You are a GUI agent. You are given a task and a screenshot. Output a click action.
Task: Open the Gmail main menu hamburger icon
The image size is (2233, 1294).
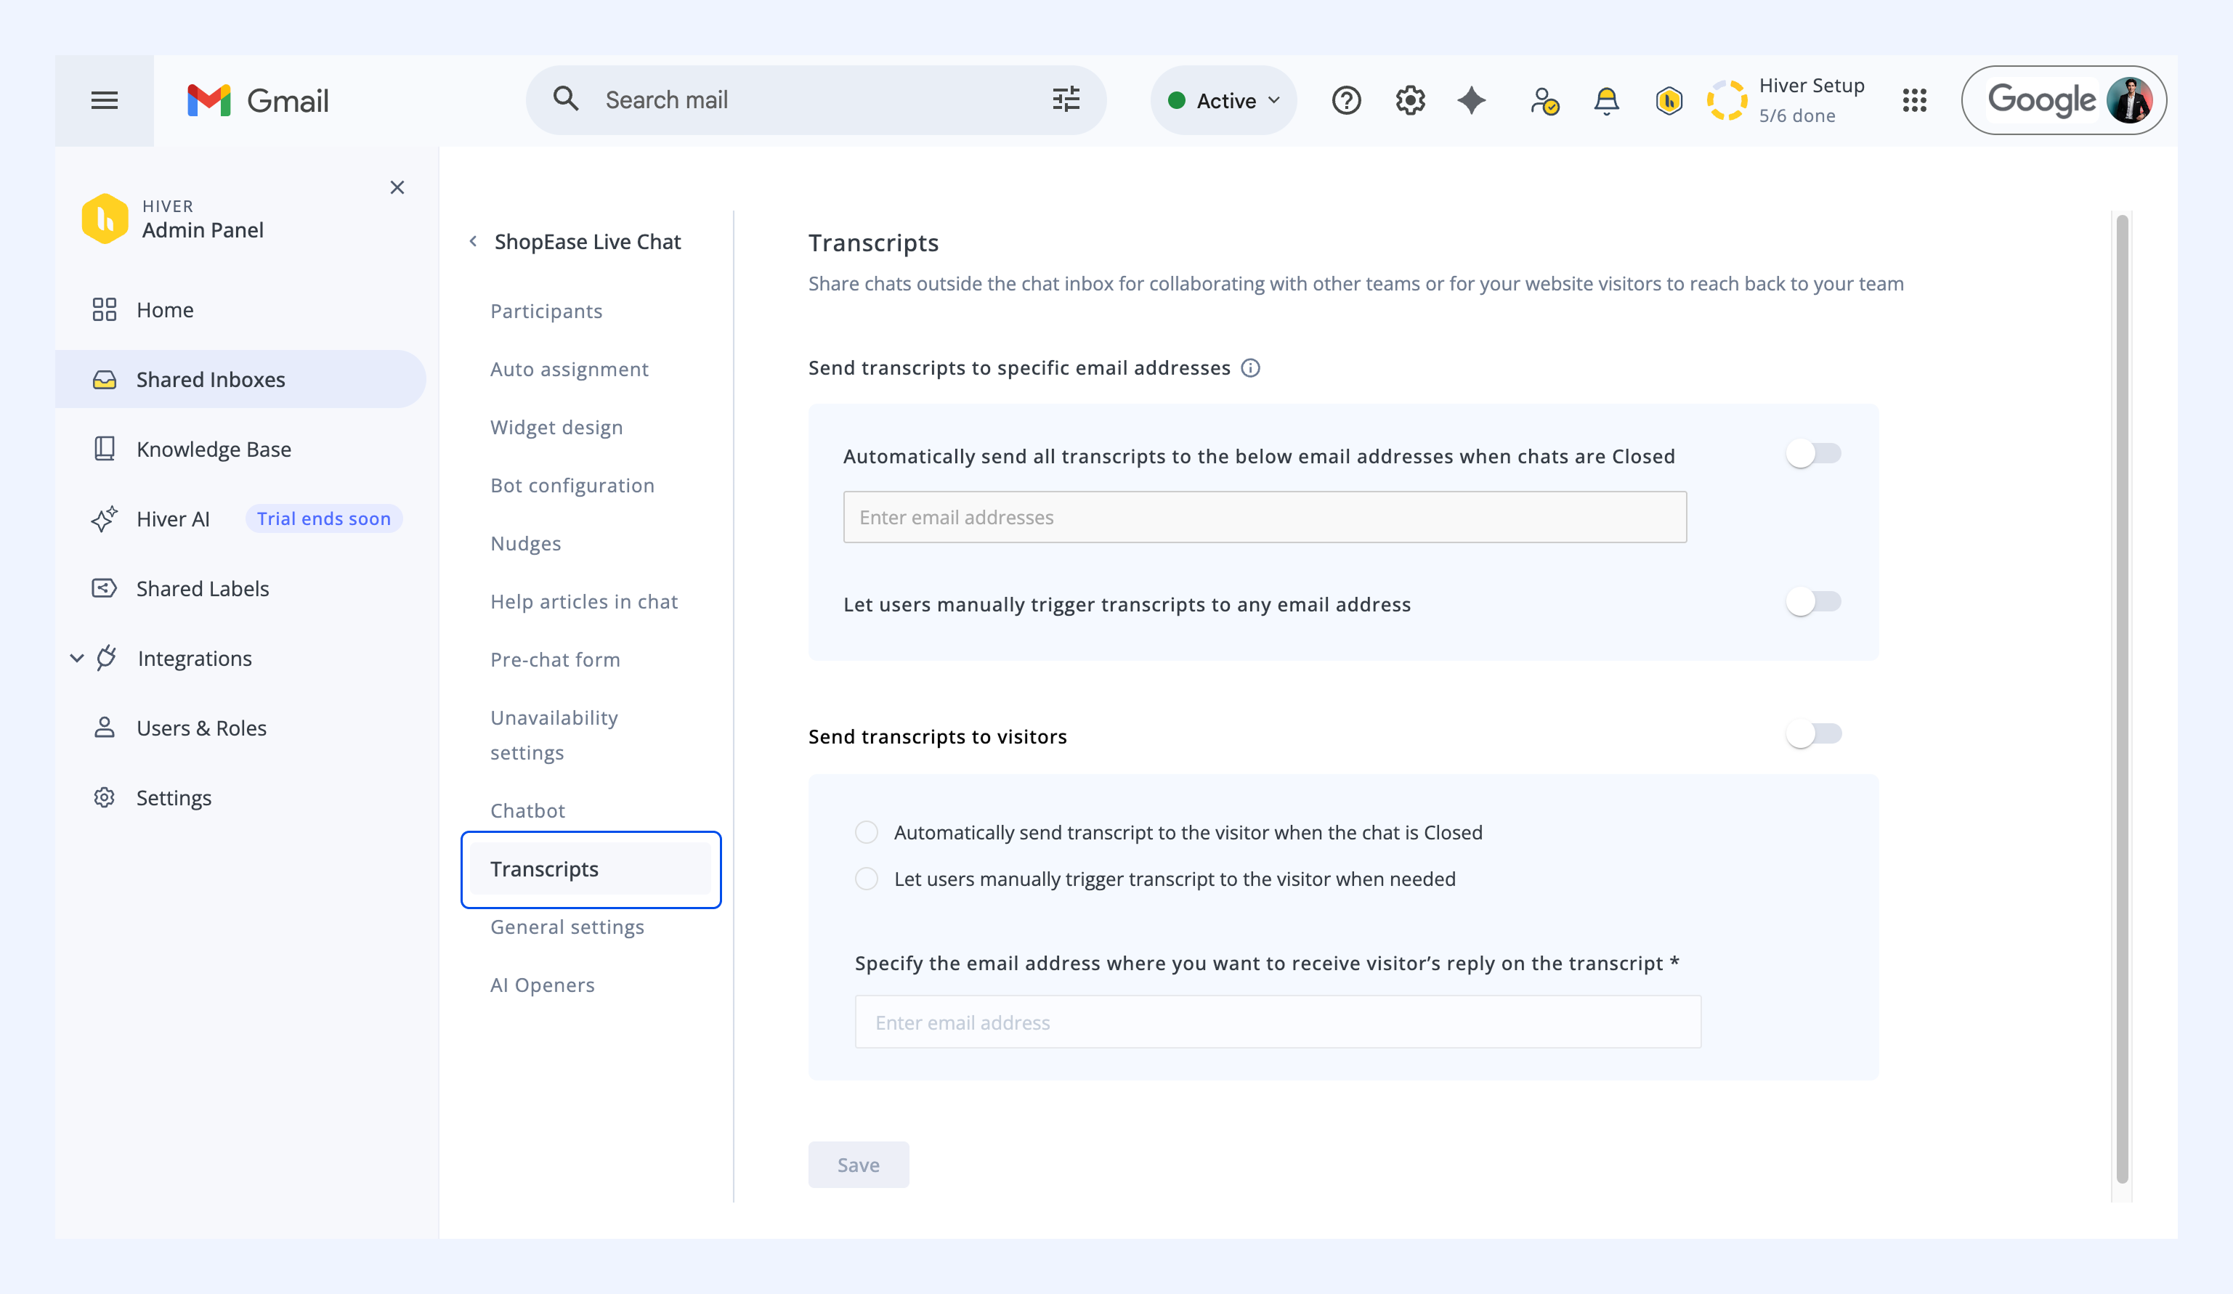(x=105, y=100)
